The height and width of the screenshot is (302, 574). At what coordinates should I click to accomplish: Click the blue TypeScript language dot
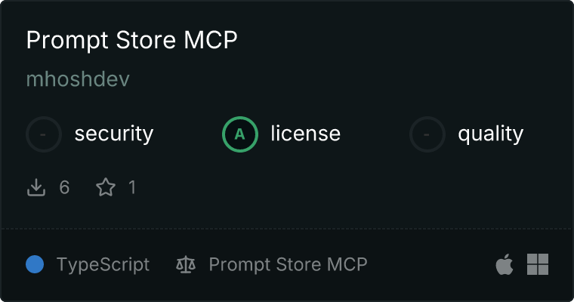coord(35,264)
